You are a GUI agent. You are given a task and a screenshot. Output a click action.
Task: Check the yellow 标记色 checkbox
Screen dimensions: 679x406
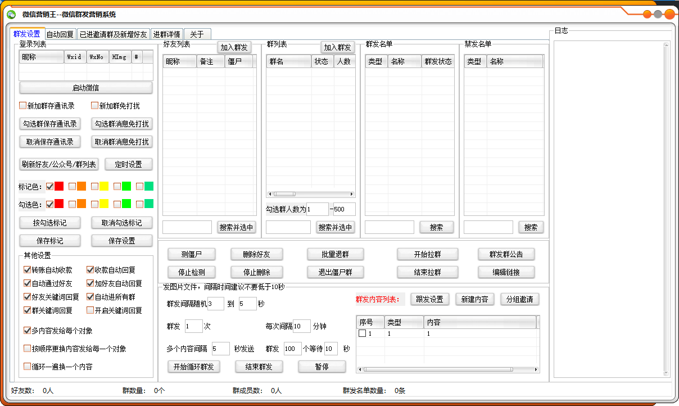tap(95, 186)
